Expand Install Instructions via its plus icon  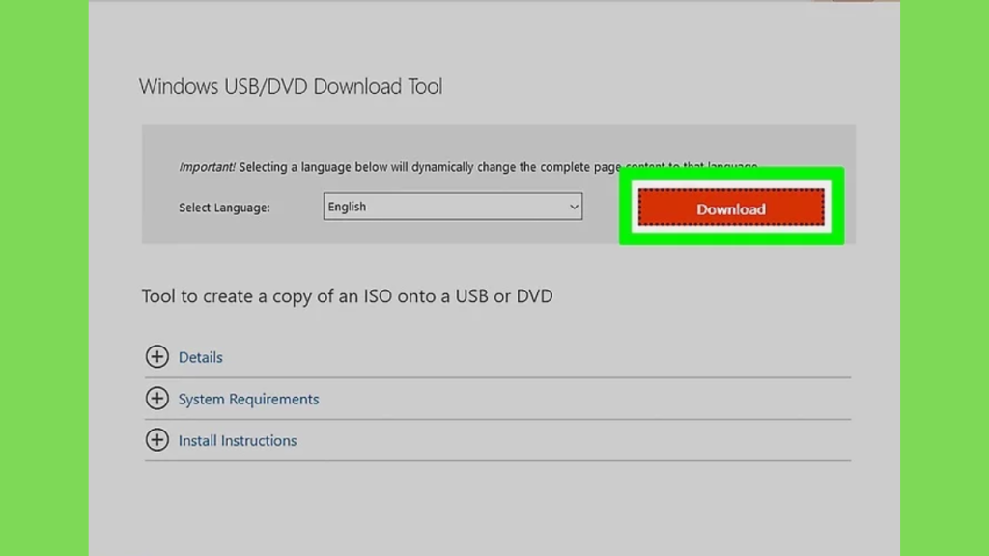point(157,440)
